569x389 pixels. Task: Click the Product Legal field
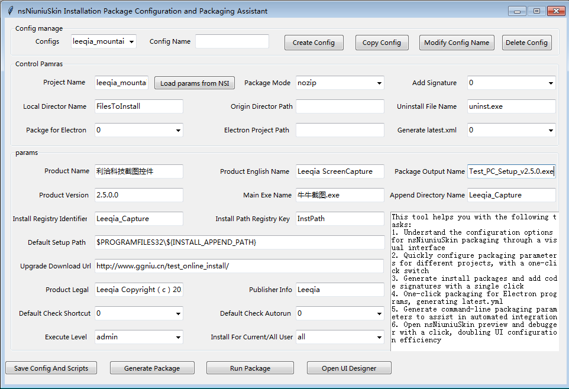point(138,290)
